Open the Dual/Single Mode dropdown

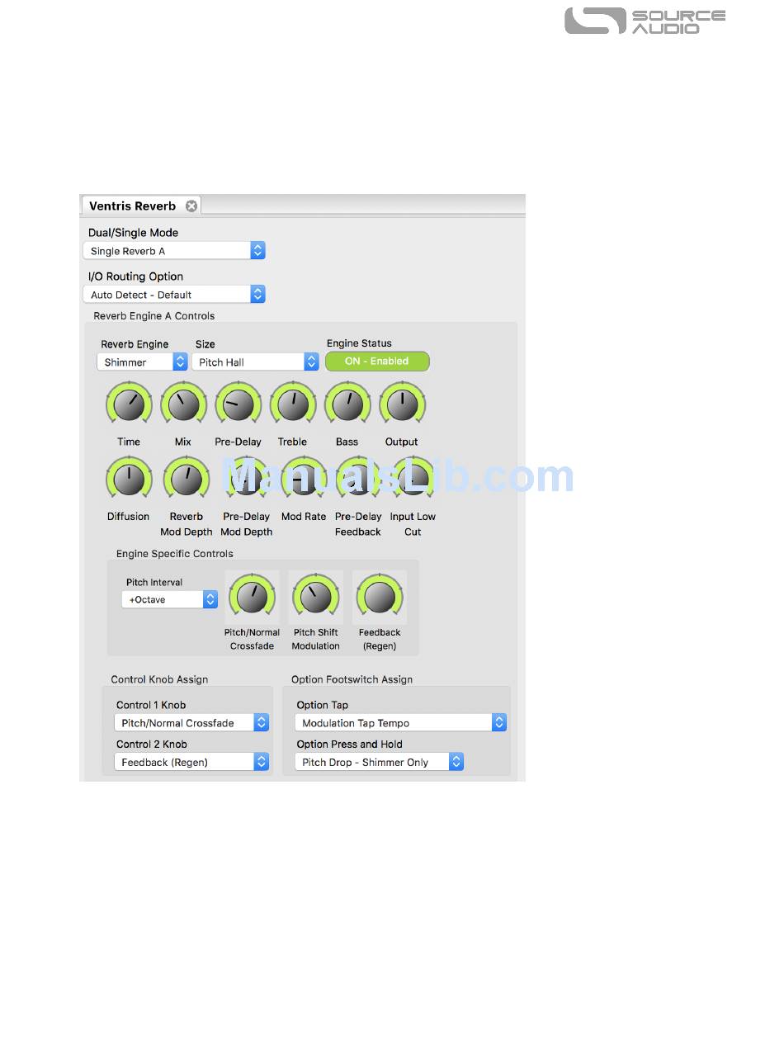(x=174, y=251)
